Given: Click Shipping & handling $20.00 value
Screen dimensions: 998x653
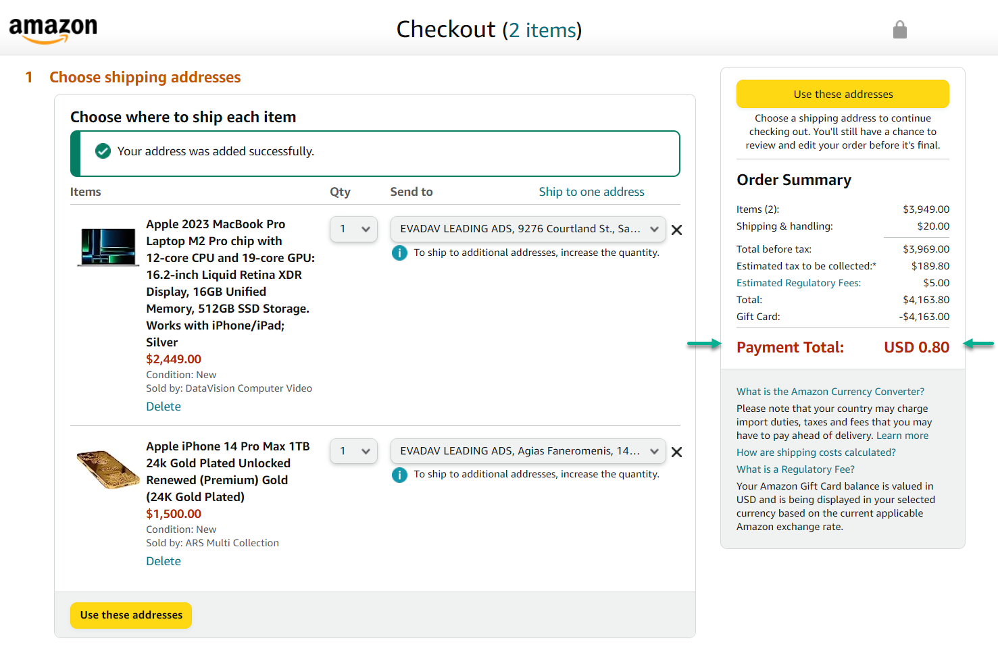Looking at the screenshot, I should [933, 226].
